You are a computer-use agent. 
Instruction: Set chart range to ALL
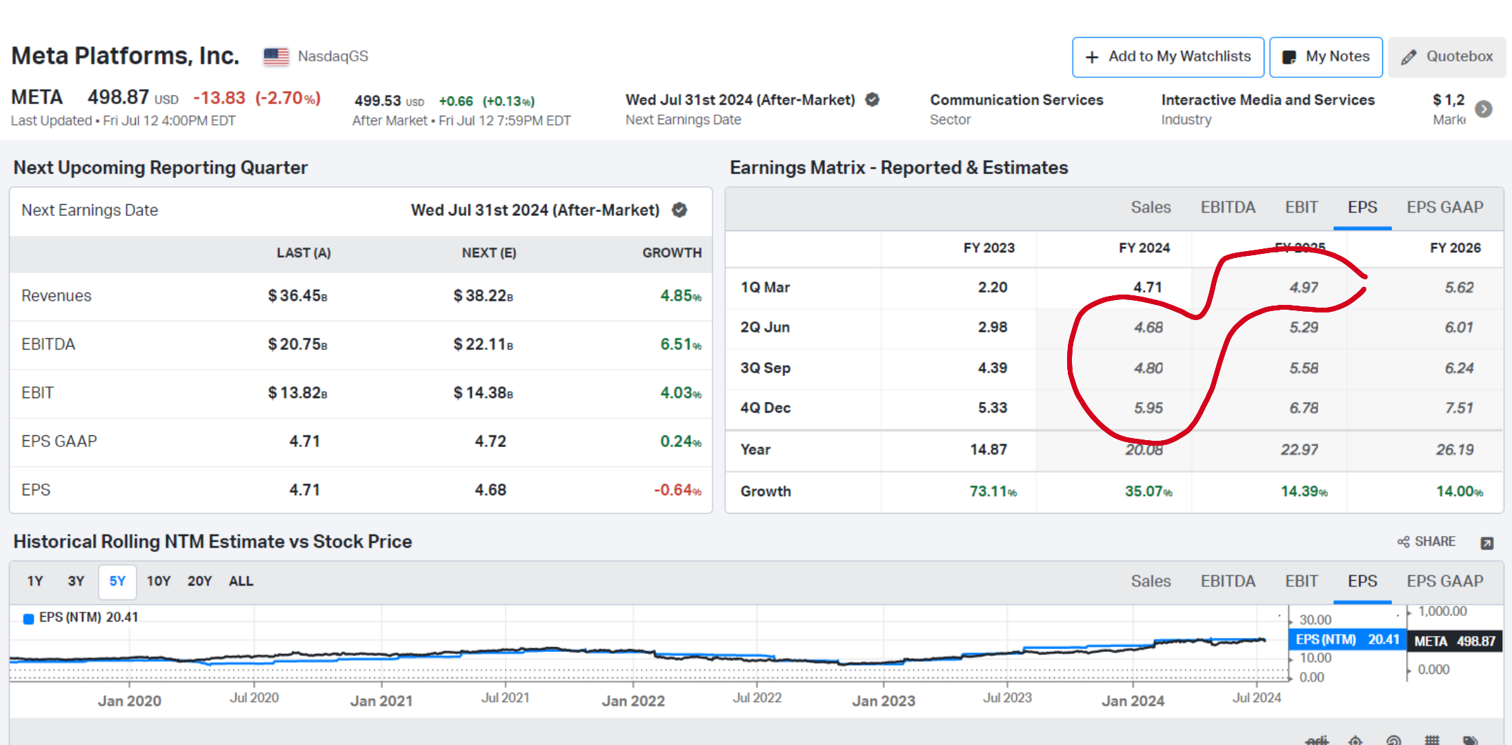coord(241,582)
